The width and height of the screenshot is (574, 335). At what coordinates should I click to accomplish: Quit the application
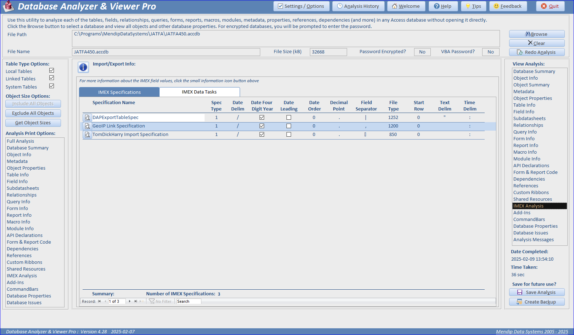550,6
